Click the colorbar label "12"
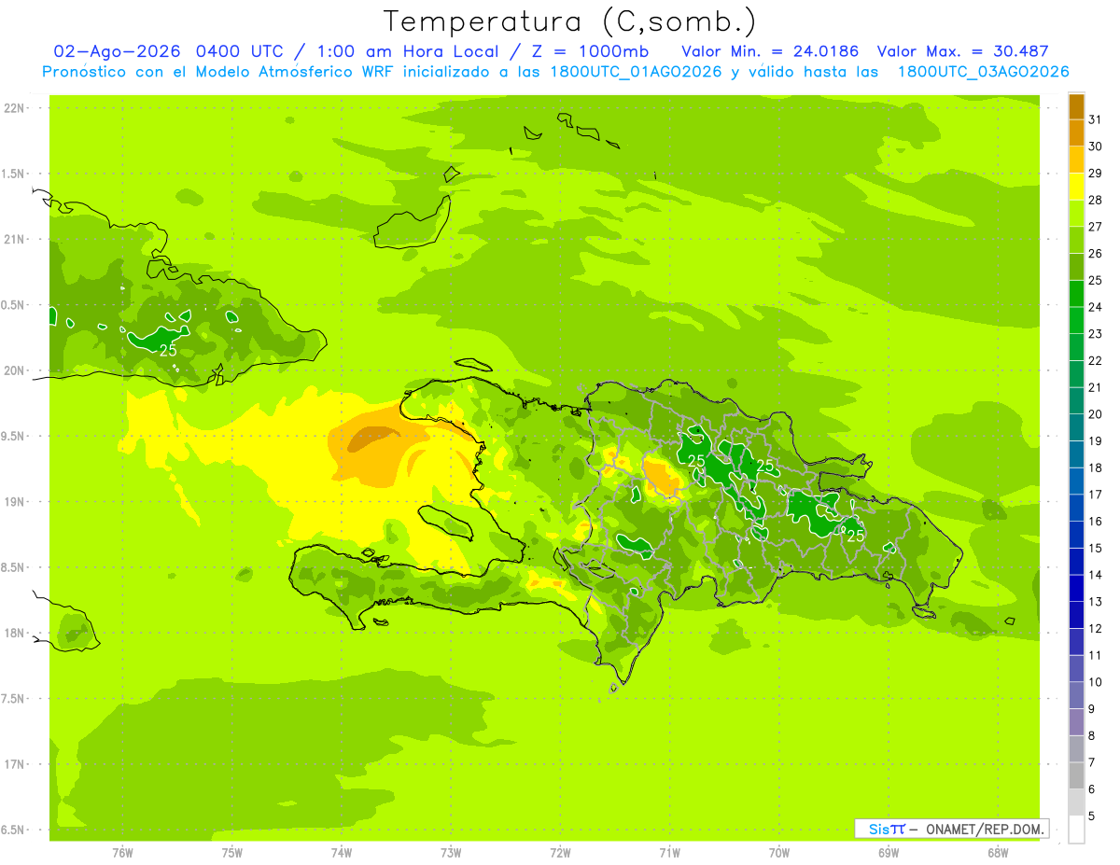The image size is (1120, 865). tap(1095, 628)
